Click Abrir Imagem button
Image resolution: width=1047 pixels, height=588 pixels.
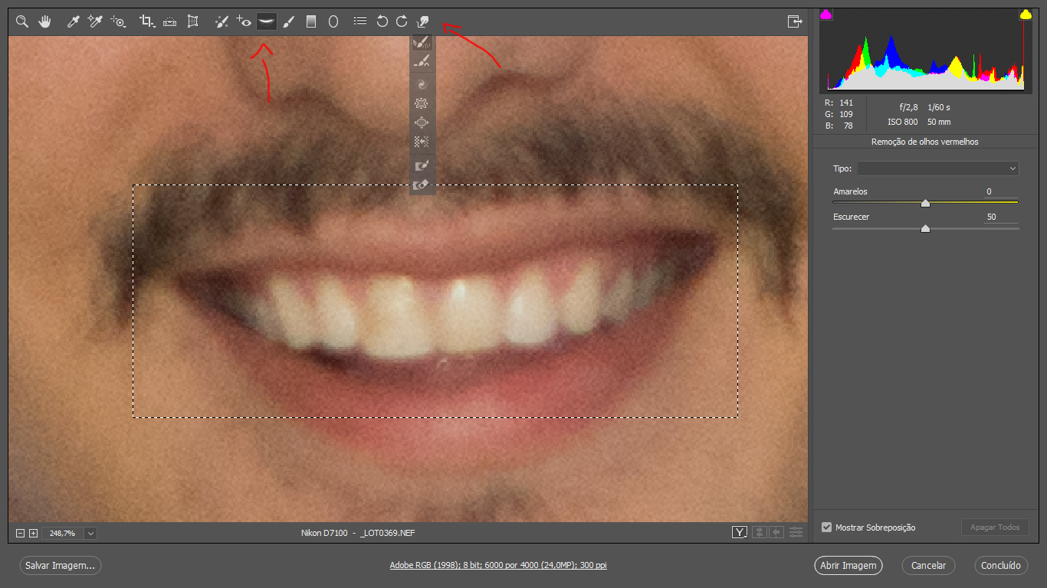coord(848,566)
